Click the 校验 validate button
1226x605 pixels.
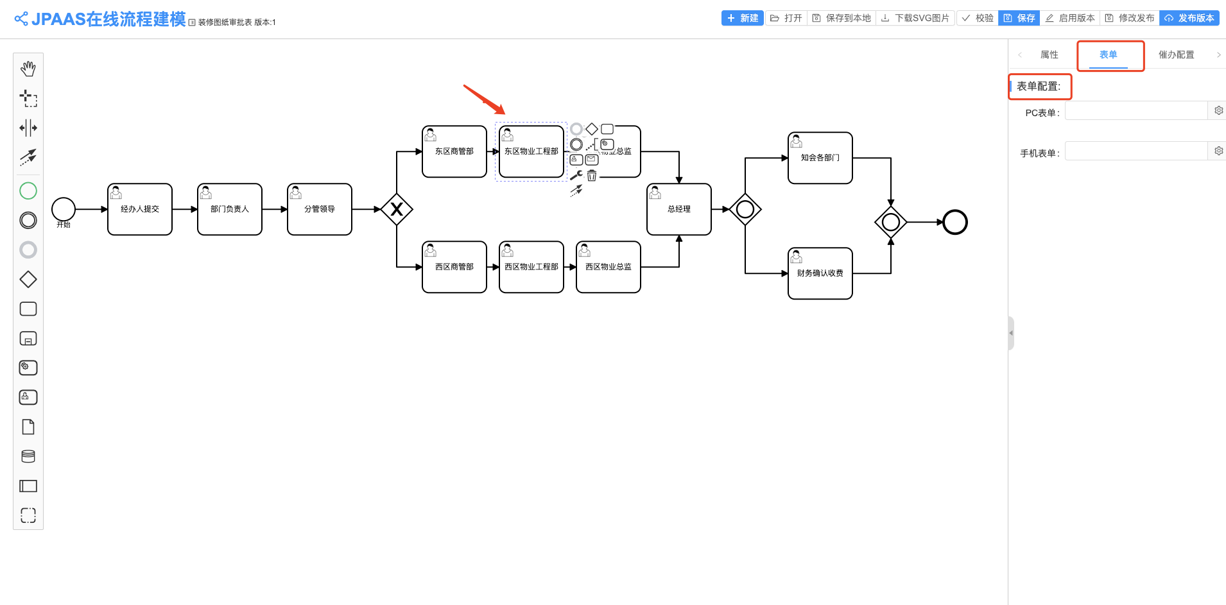pyautogui.click(x=977, y=18)
